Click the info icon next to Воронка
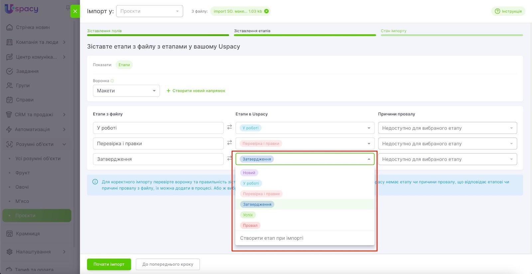 click(x=112, y=81)
